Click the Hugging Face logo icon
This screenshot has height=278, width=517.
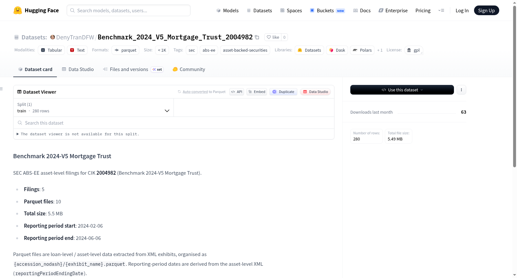[18, 10]
